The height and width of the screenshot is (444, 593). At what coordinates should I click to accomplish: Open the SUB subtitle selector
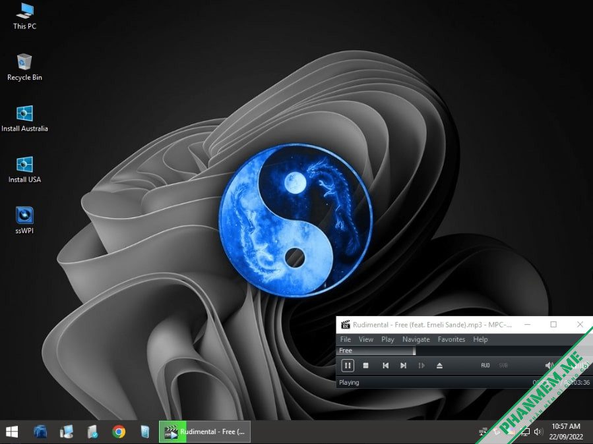(x=503, y=366)
